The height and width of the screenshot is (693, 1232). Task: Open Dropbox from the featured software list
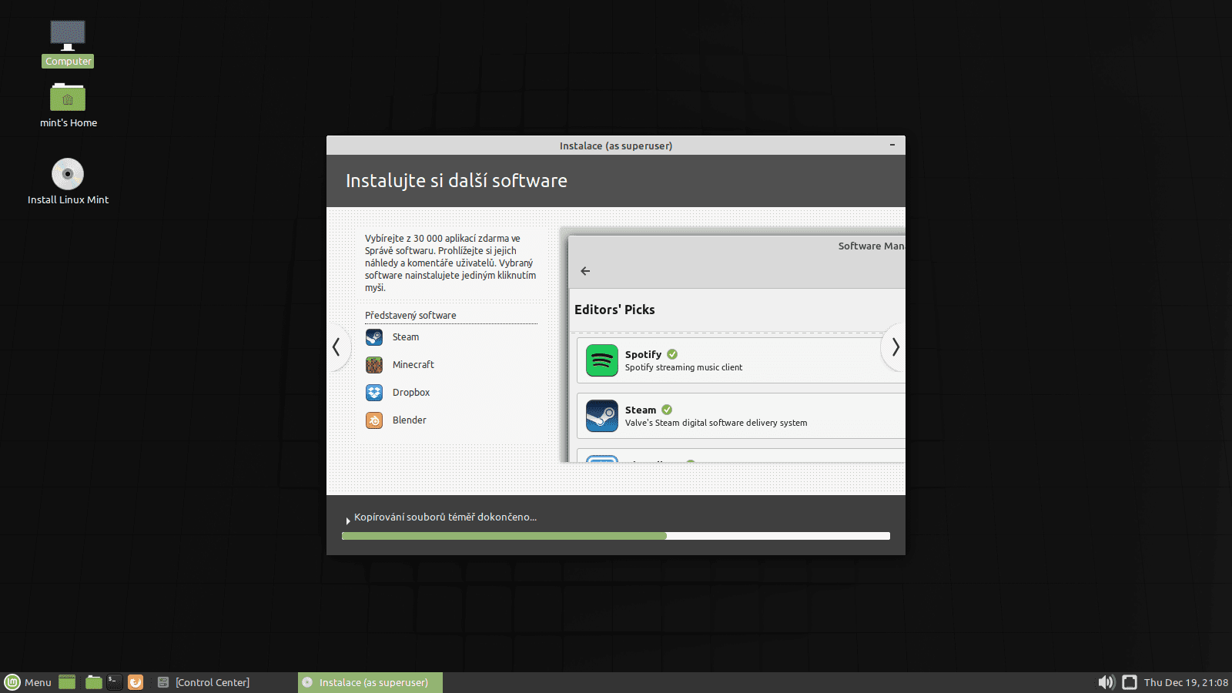click(373, 393)
